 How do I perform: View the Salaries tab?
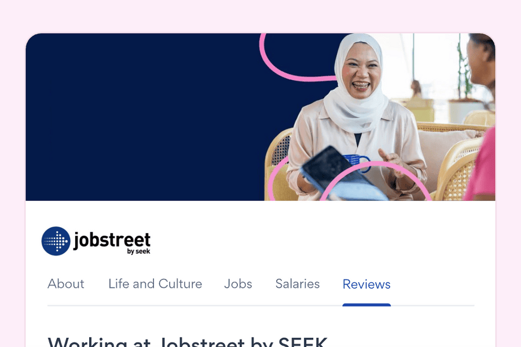(298, 284)
